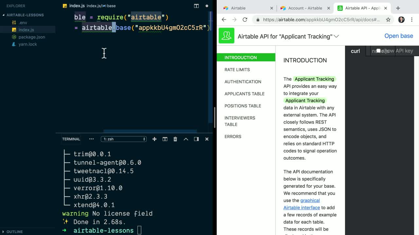Switch to the TERMINAL panel tab
Image resolution: width=419 pixels, height=235 pixels.
click(x=71, y=139)
